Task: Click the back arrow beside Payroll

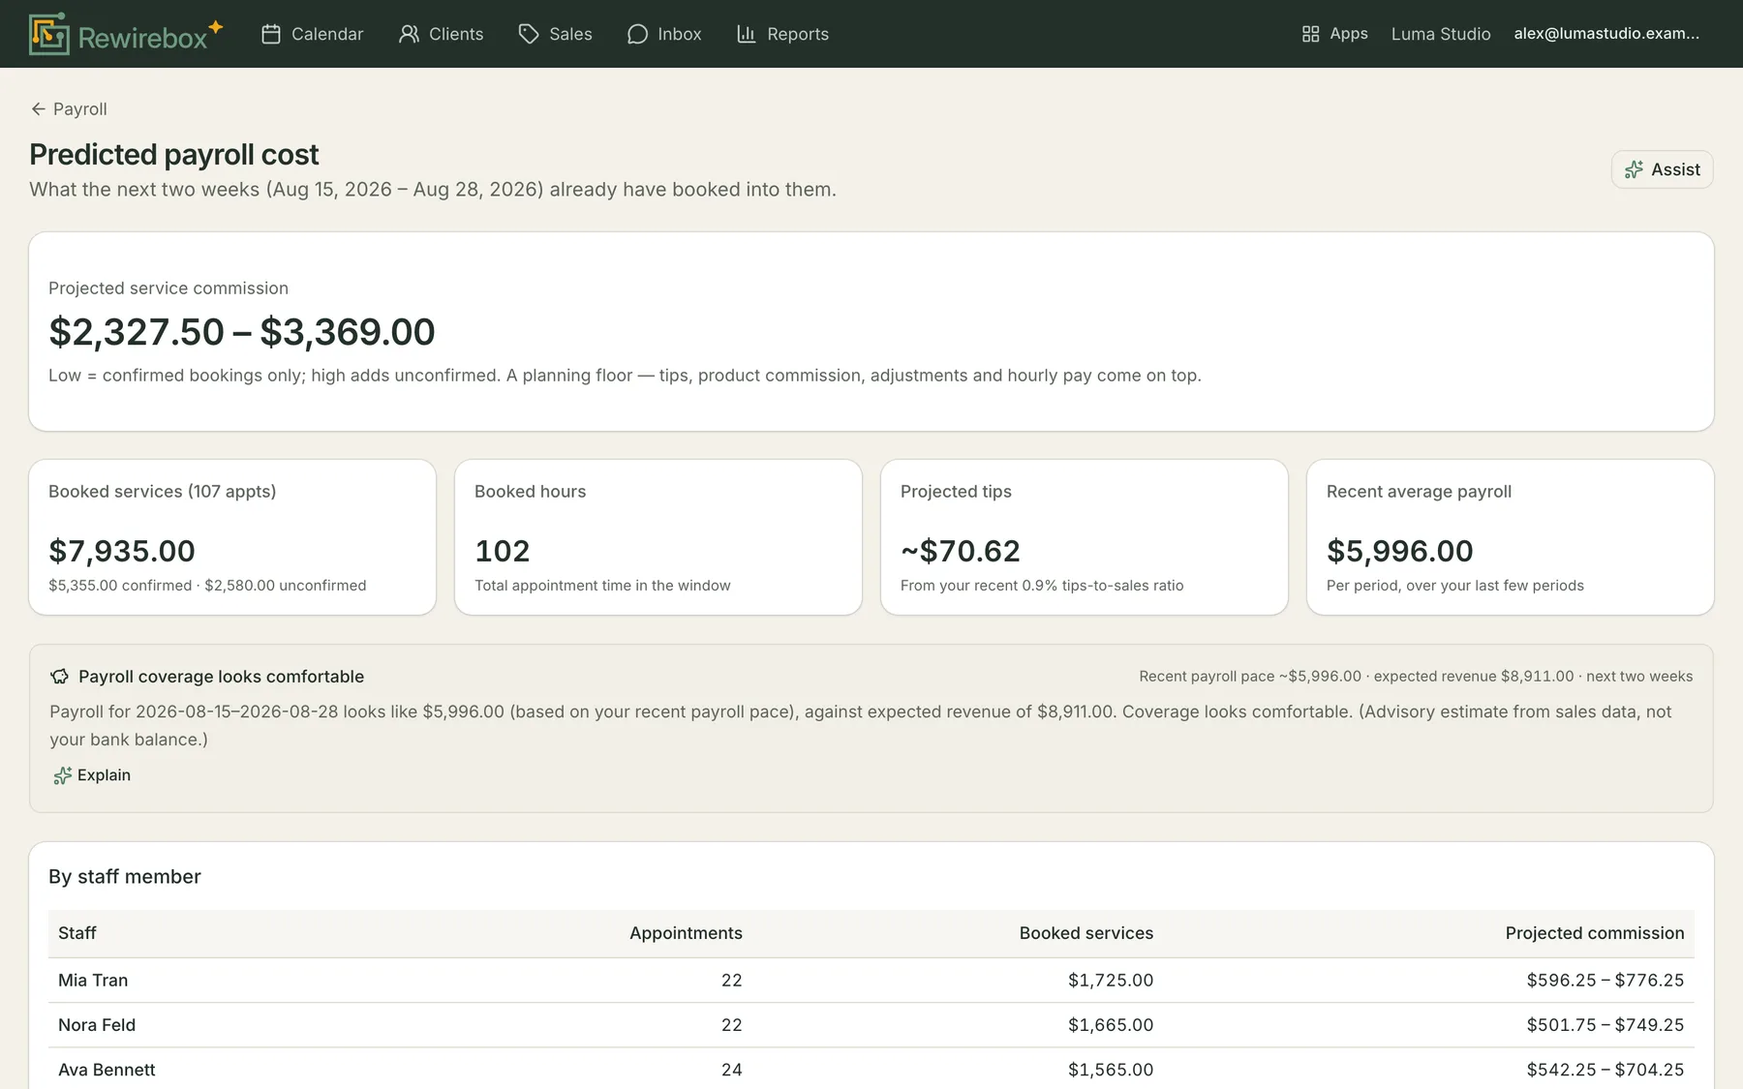Action: point(38,109)
